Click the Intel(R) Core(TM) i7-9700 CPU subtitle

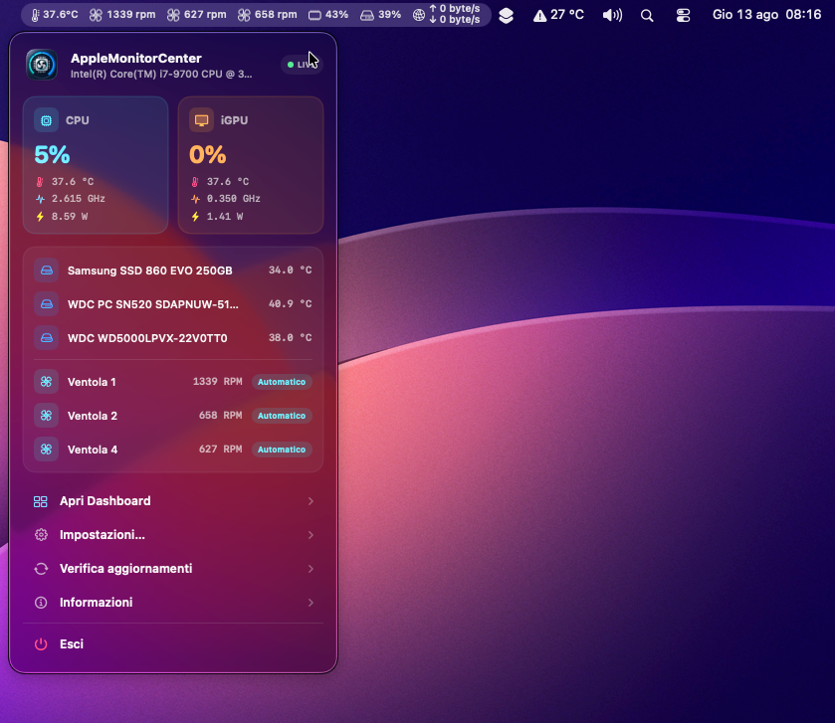(161, 74)
